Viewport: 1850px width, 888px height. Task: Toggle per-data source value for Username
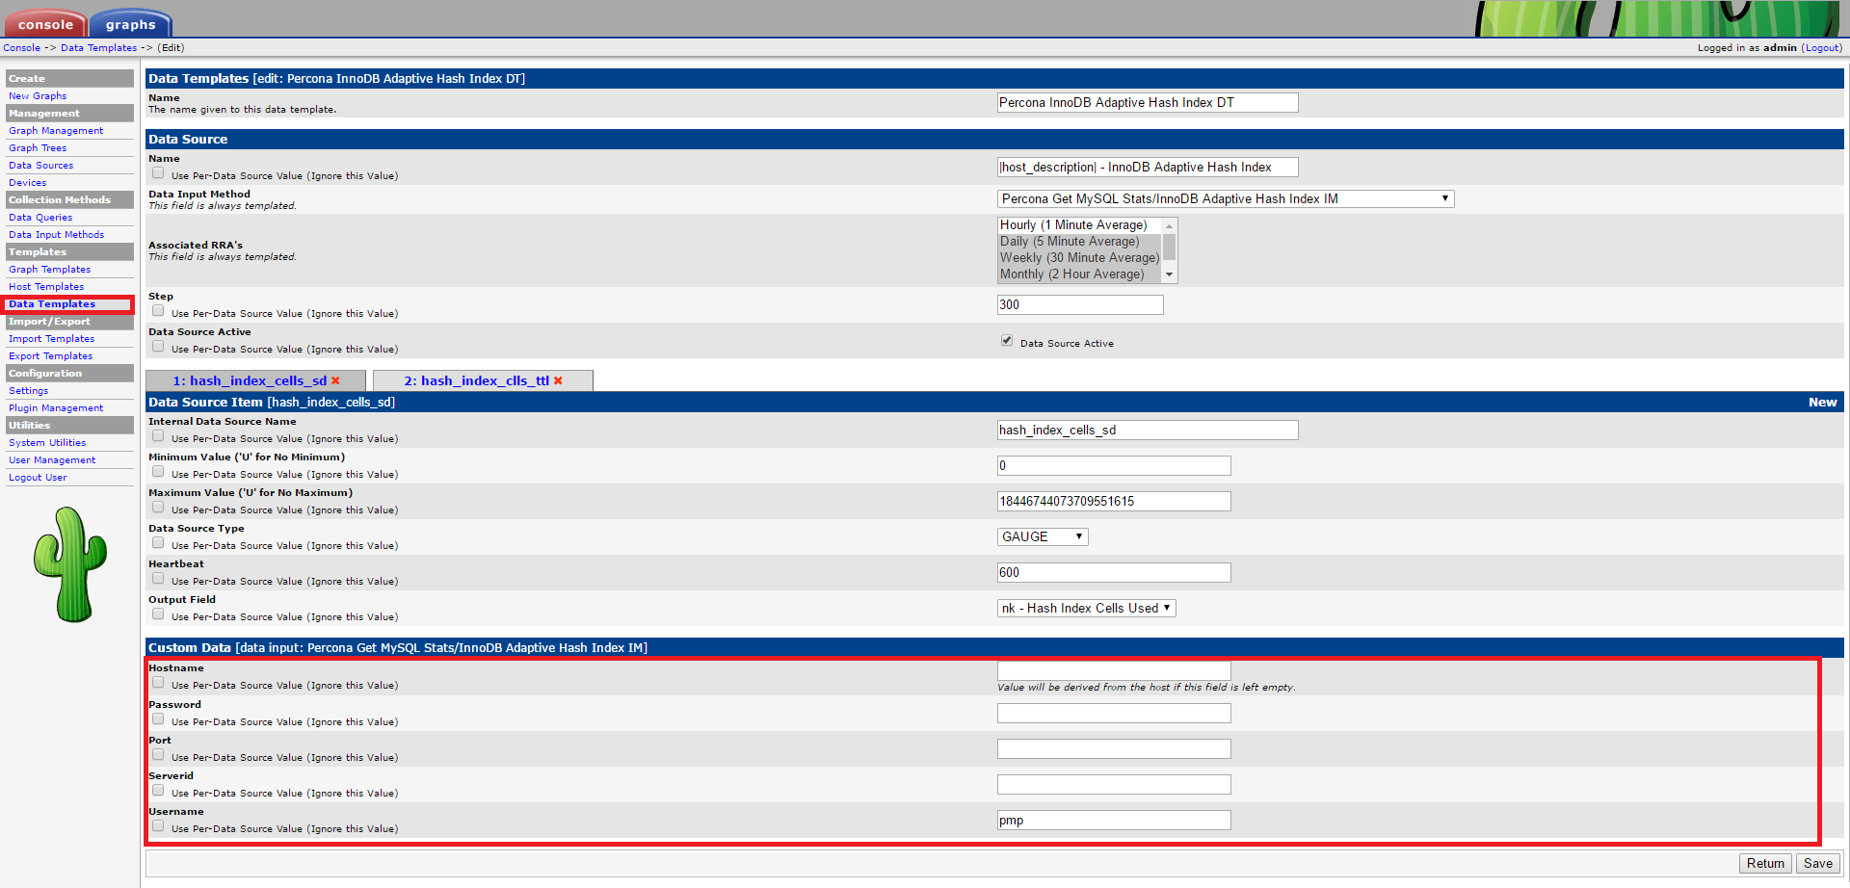(x=158, y=826)
